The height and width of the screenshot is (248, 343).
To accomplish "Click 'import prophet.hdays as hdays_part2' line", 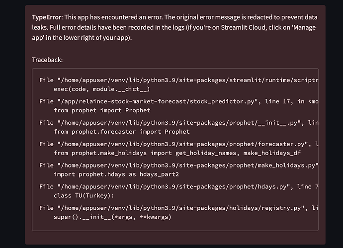I will click(116, 174).
